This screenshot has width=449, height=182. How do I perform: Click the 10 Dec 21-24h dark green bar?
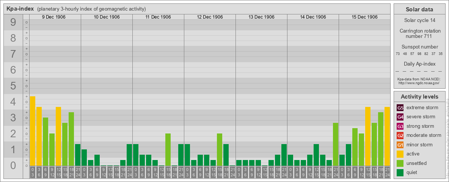(x=129, y=155)
